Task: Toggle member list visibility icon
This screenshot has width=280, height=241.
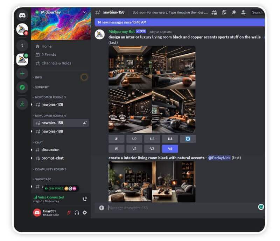Action: click(244, 12)
